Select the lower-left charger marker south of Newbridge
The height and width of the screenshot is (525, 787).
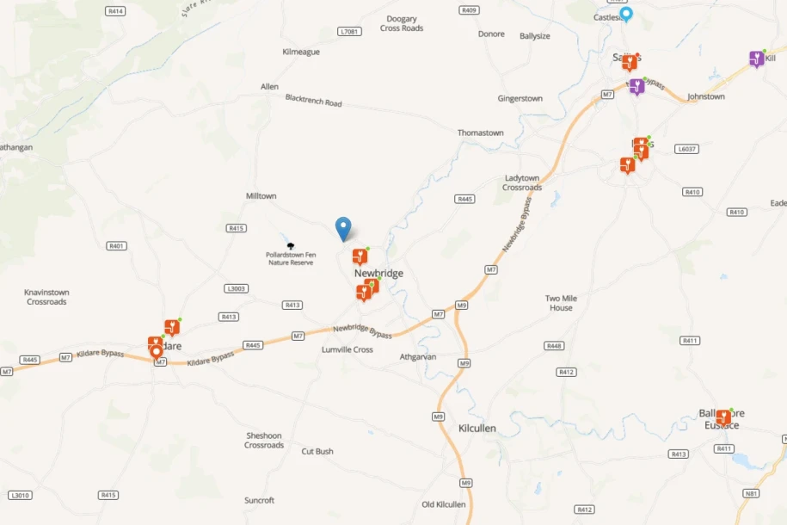pyautogui.click(x=363, y=293)
